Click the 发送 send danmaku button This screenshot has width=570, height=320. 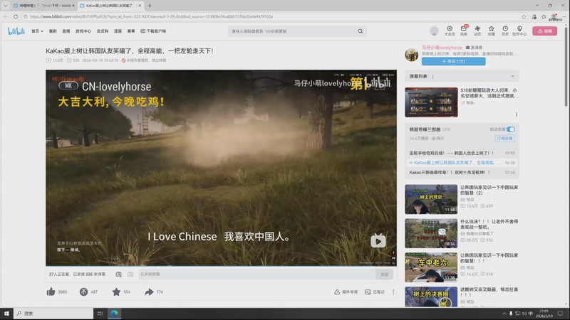[384, 274]
